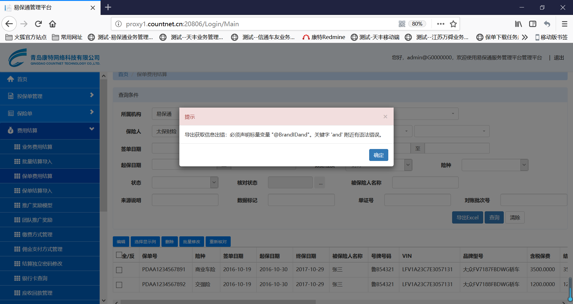
Task: Expand the 投保单管理 sidebar menu
Action: pos(50,96)
